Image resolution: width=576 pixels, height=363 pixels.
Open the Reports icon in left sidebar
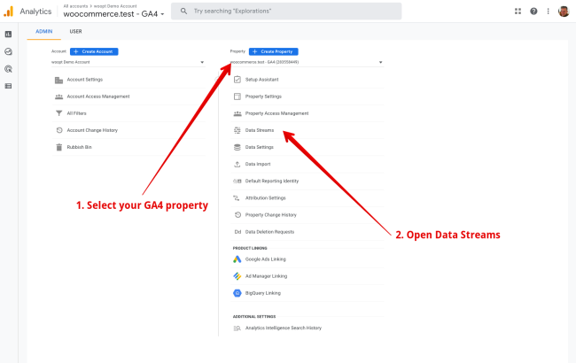[x=8, y=35]
